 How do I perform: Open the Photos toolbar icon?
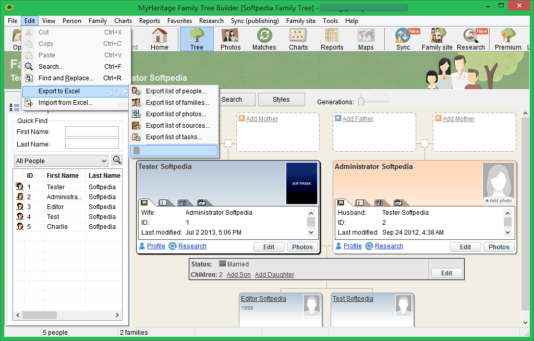[x=230, y=39]
